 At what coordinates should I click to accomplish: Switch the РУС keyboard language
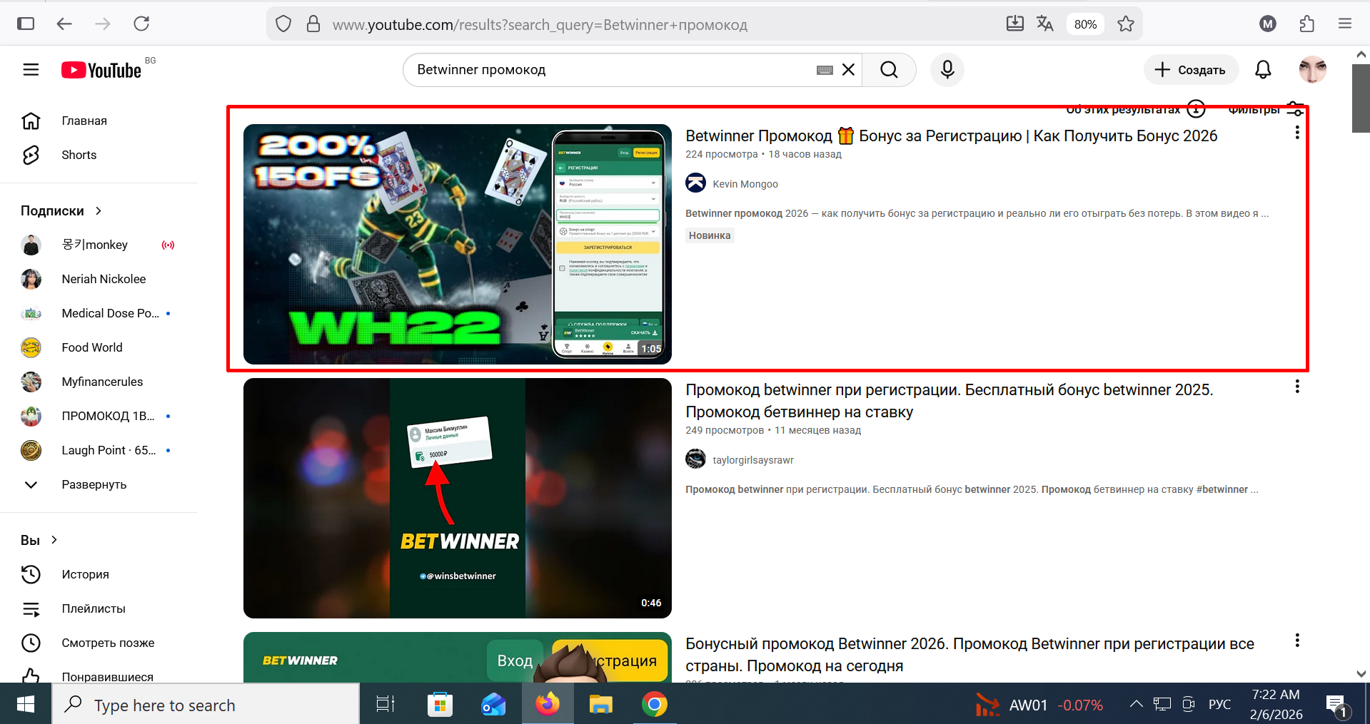tap(1219, 705)
